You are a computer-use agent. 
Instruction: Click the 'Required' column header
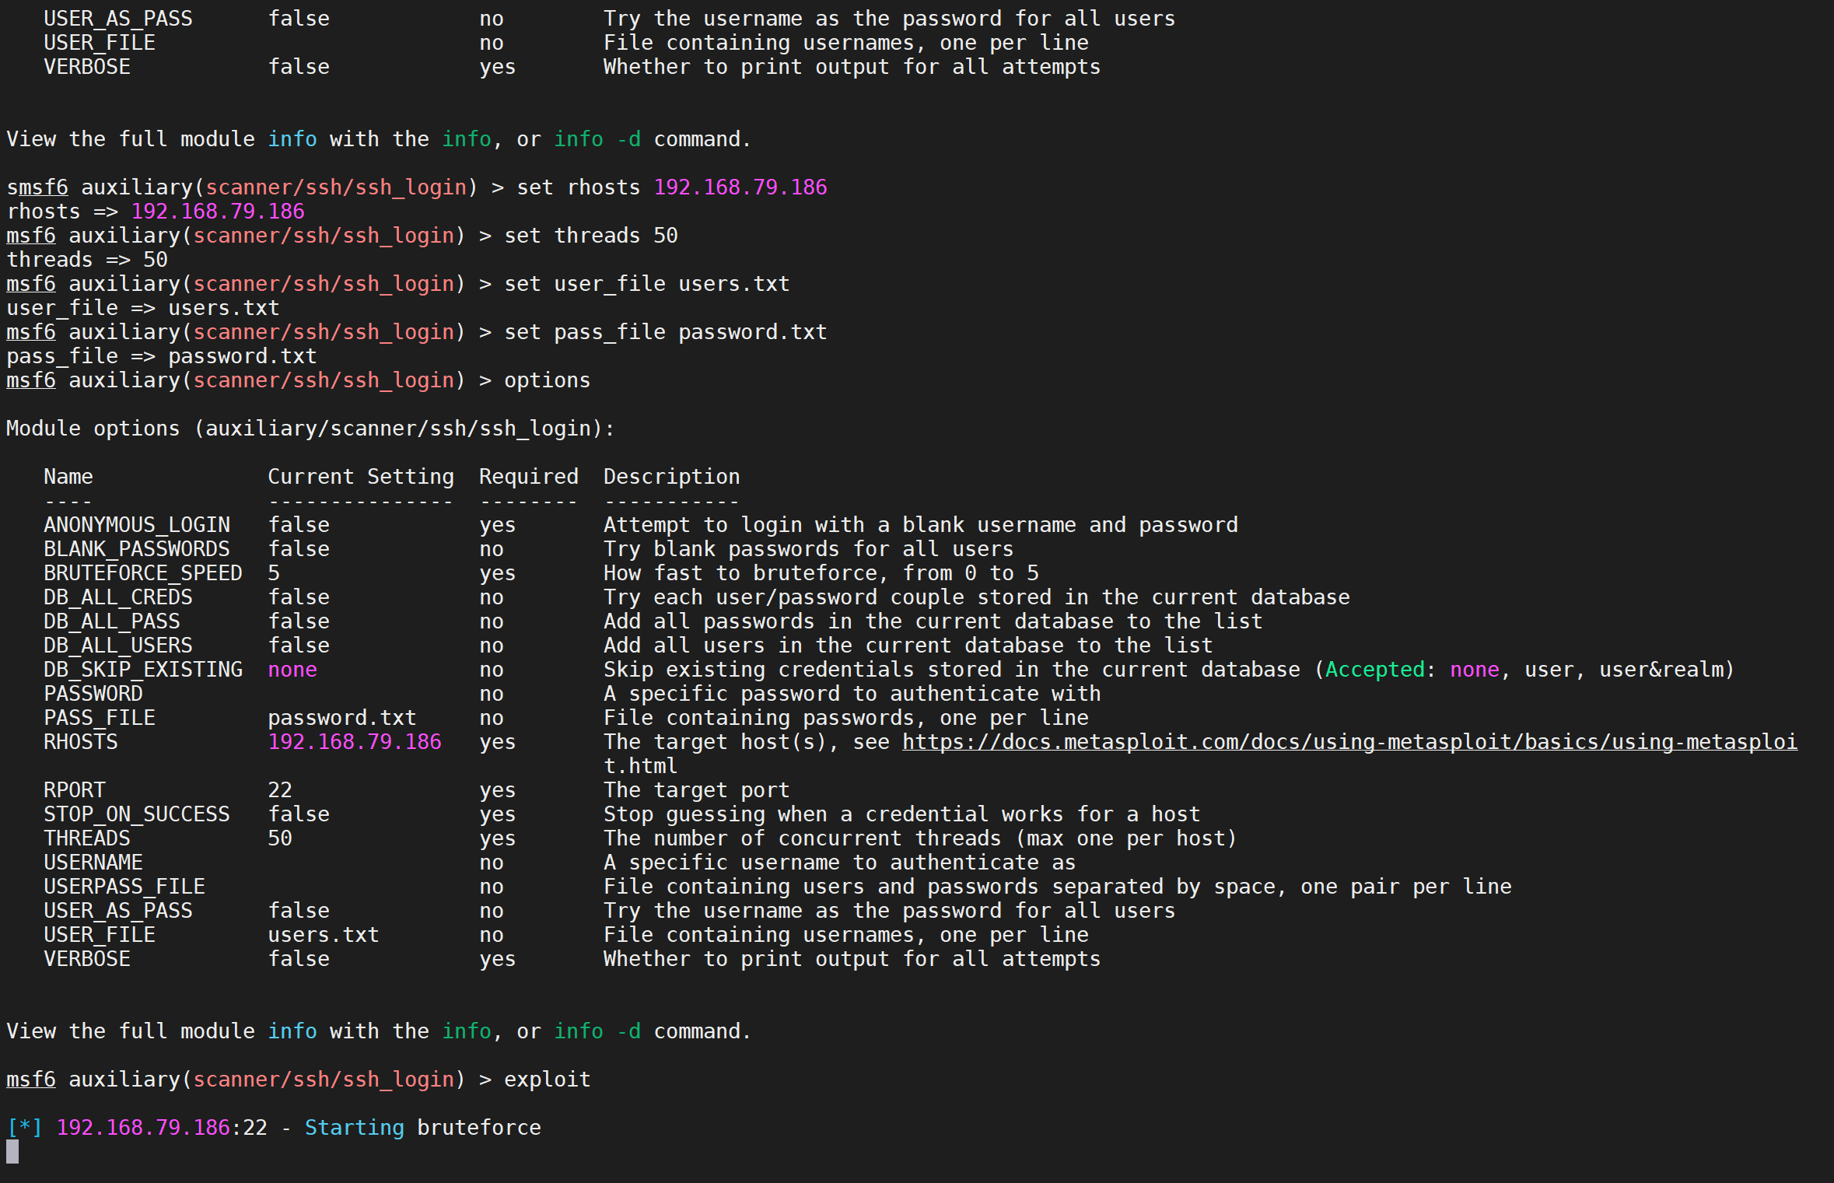[x=529, y=477]
